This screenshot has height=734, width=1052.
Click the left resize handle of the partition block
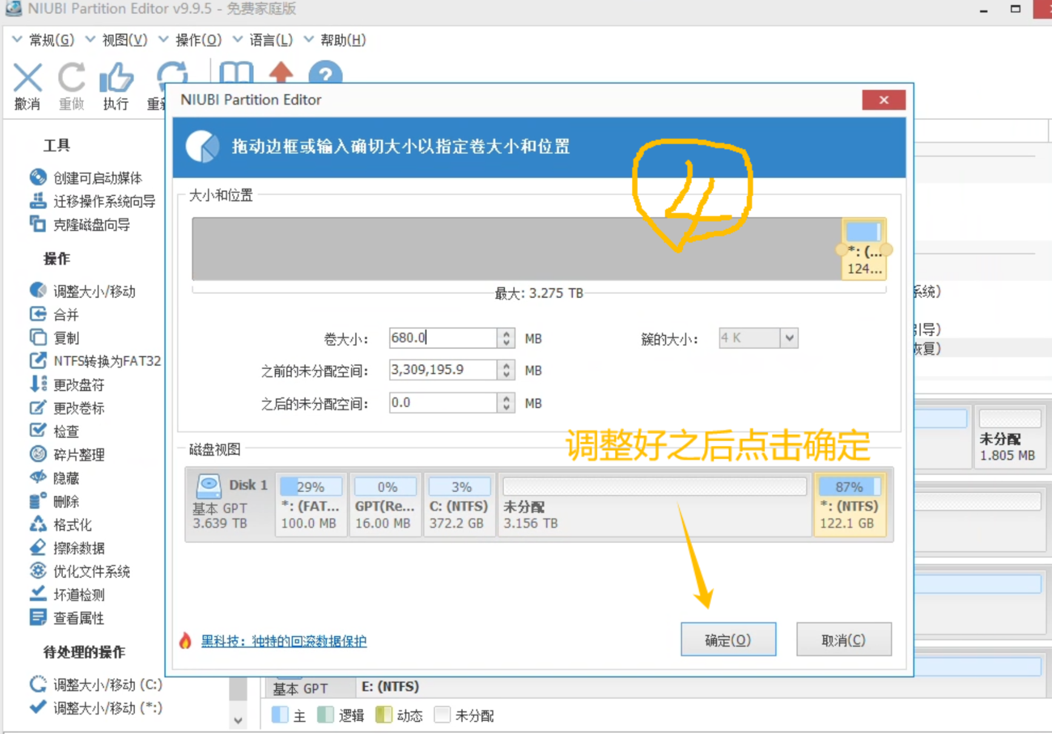point(841,249)
